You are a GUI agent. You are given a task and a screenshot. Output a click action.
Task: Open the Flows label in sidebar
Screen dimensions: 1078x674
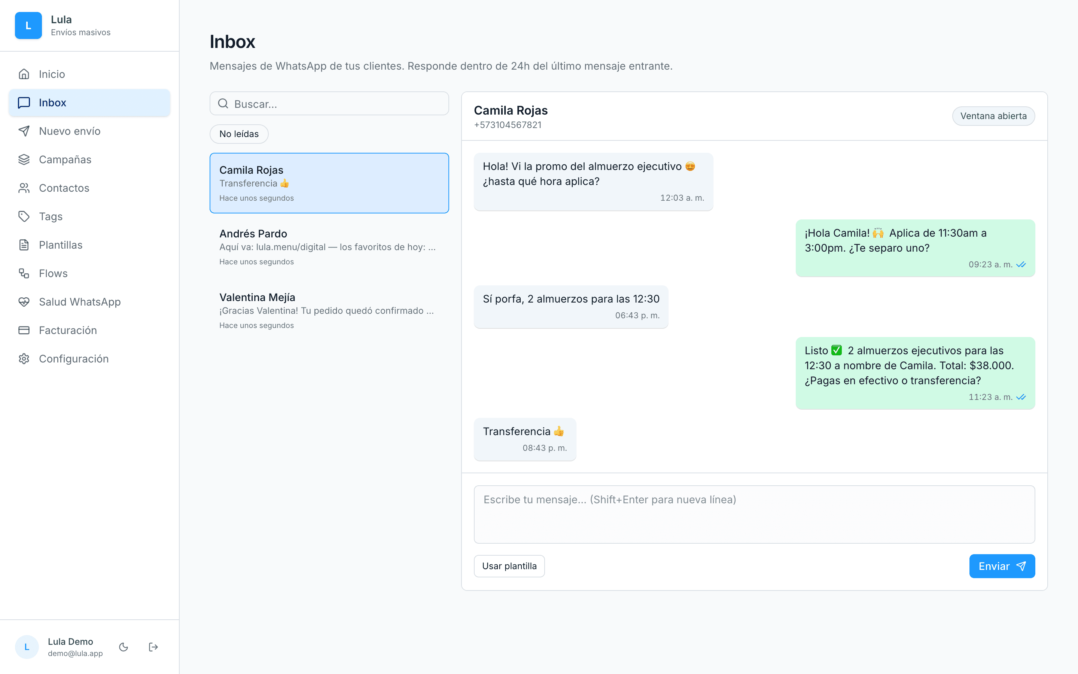tap(53, 273)
